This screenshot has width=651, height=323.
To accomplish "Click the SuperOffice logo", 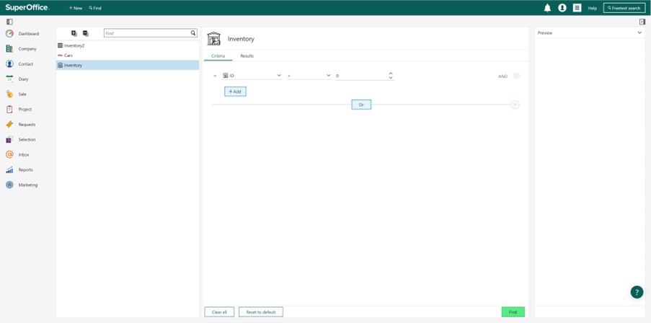I will coord(27,7).
